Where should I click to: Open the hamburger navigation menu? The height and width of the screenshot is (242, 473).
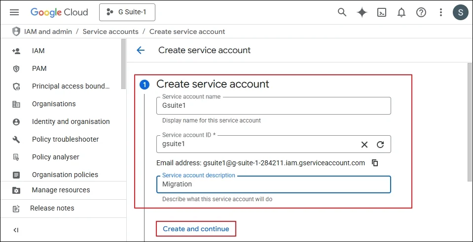click(14, 12)
